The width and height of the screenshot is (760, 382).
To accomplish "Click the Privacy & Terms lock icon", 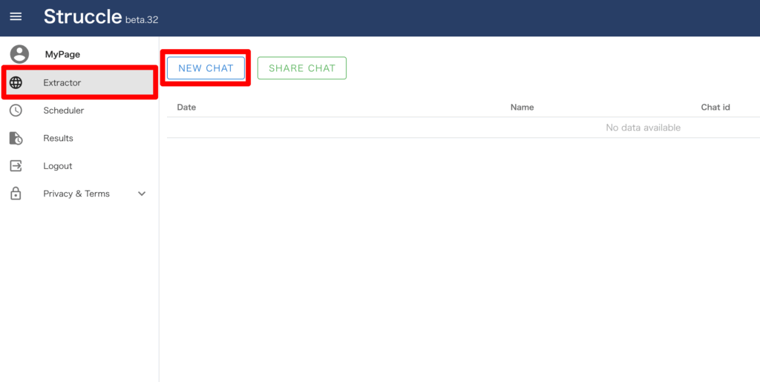I will coord(16,194).
